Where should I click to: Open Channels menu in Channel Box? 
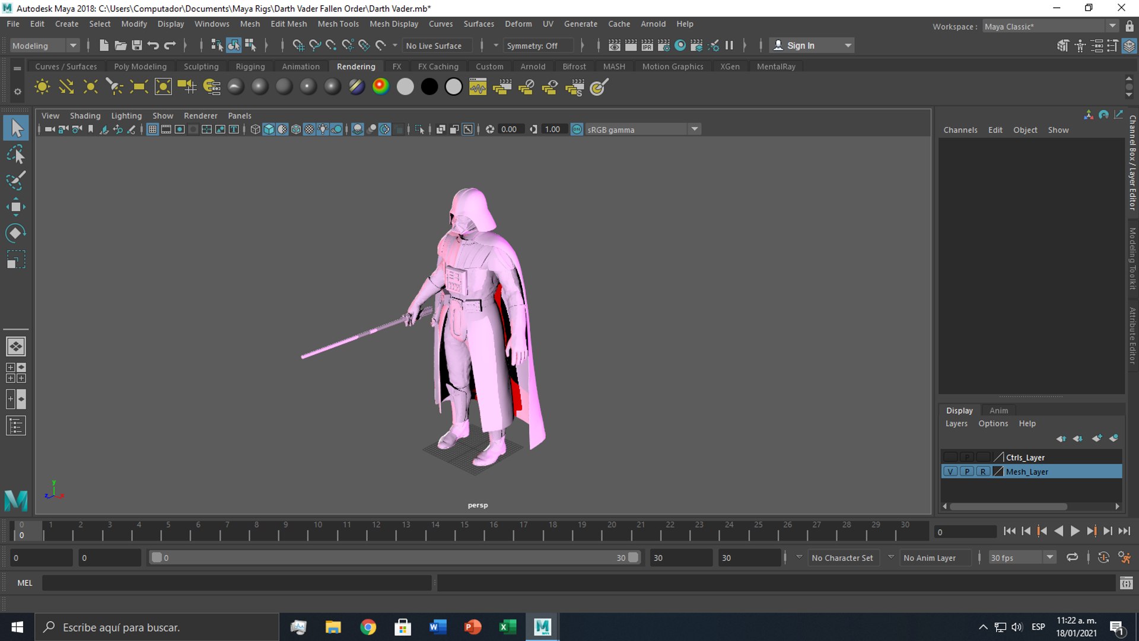pos(960,130)
